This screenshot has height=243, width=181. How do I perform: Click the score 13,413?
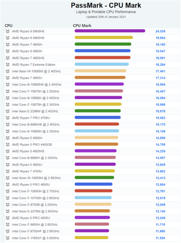160,178
